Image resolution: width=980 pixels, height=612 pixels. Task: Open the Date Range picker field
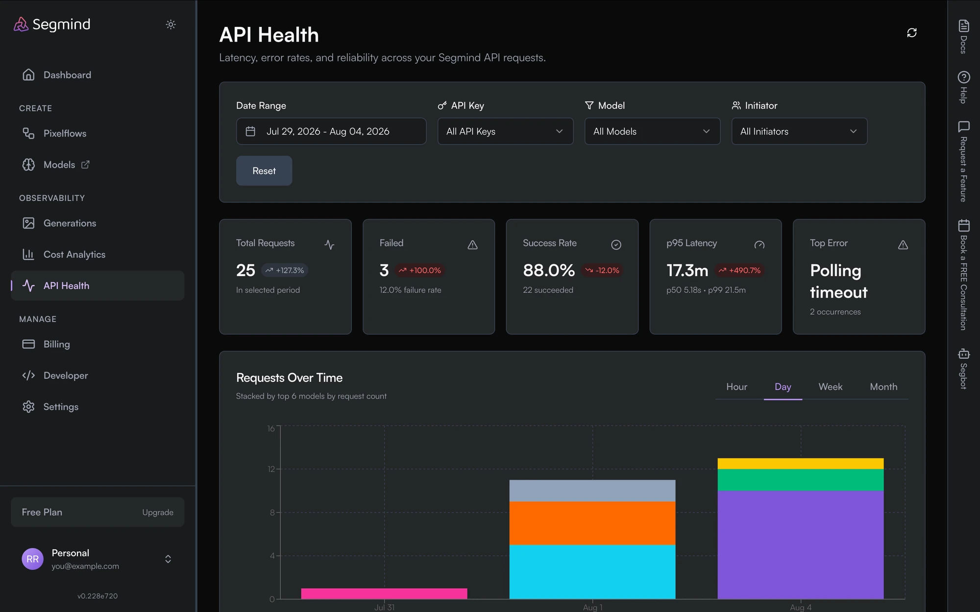331,131
